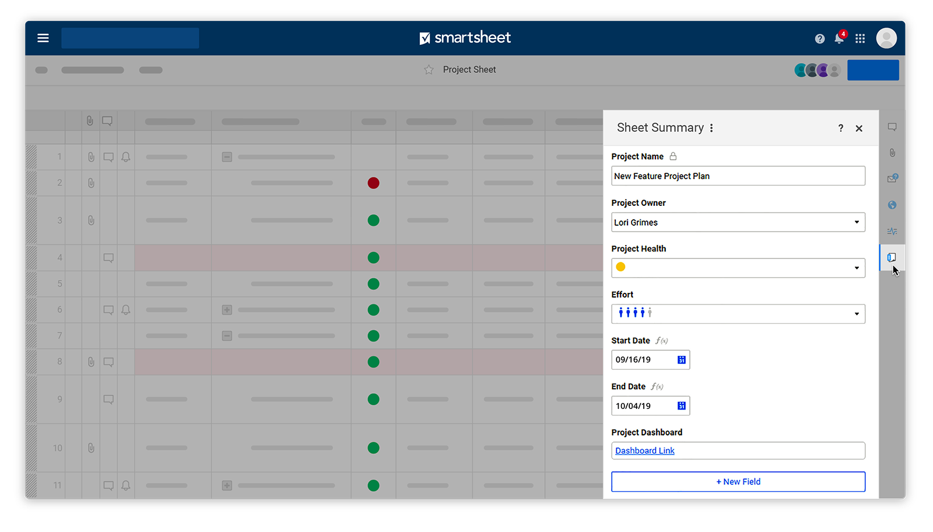Open the attachment on row 10
Screen dimensions: 933x532
point(91,448)
